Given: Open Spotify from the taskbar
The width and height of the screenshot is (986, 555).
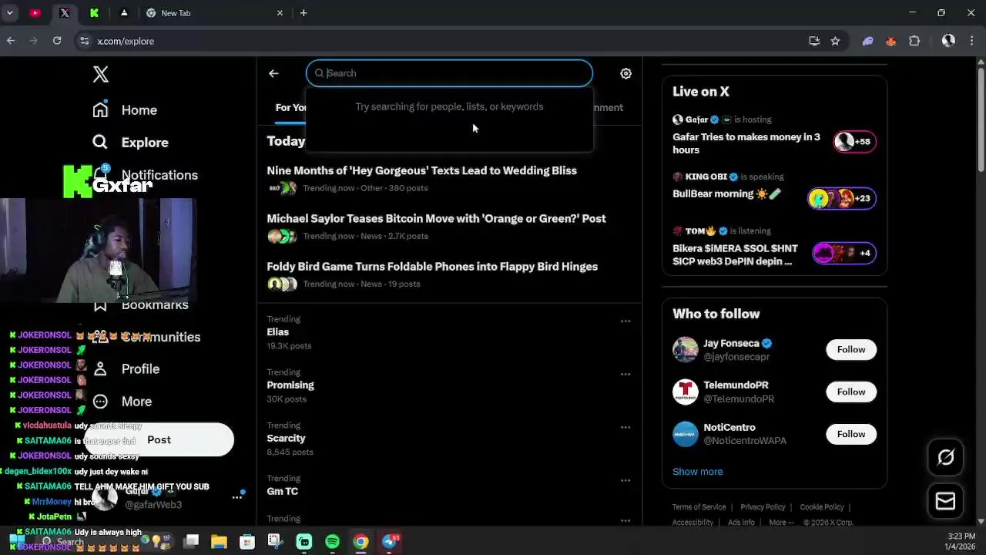Looking at the screenshot, I should [x=332, y=542].
